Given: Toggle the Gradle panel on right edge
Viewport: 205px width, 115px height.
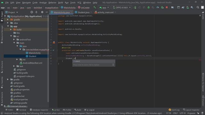Looking at the screenshot, I should point(203,15).
